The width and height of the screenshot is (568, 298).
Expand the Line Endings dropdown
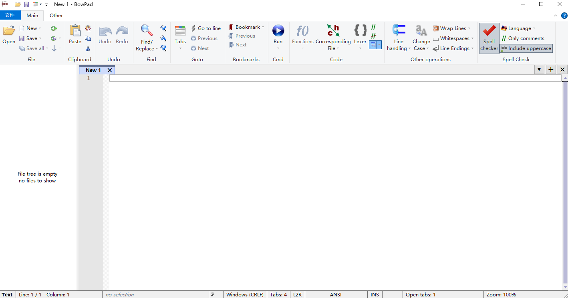coord(454,48)
